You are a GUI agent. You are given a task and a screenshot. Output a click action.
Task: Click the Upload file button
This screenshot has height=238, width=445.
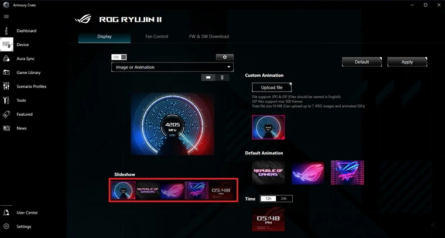point(271,87)
